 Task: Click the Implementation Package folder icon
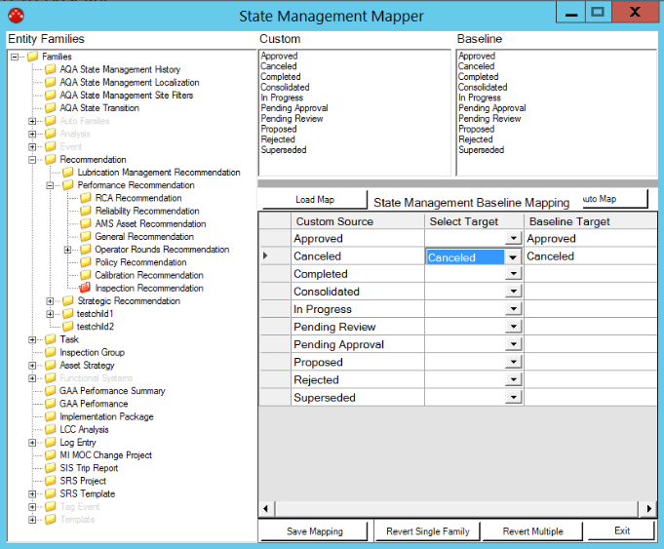pos(51,416)
